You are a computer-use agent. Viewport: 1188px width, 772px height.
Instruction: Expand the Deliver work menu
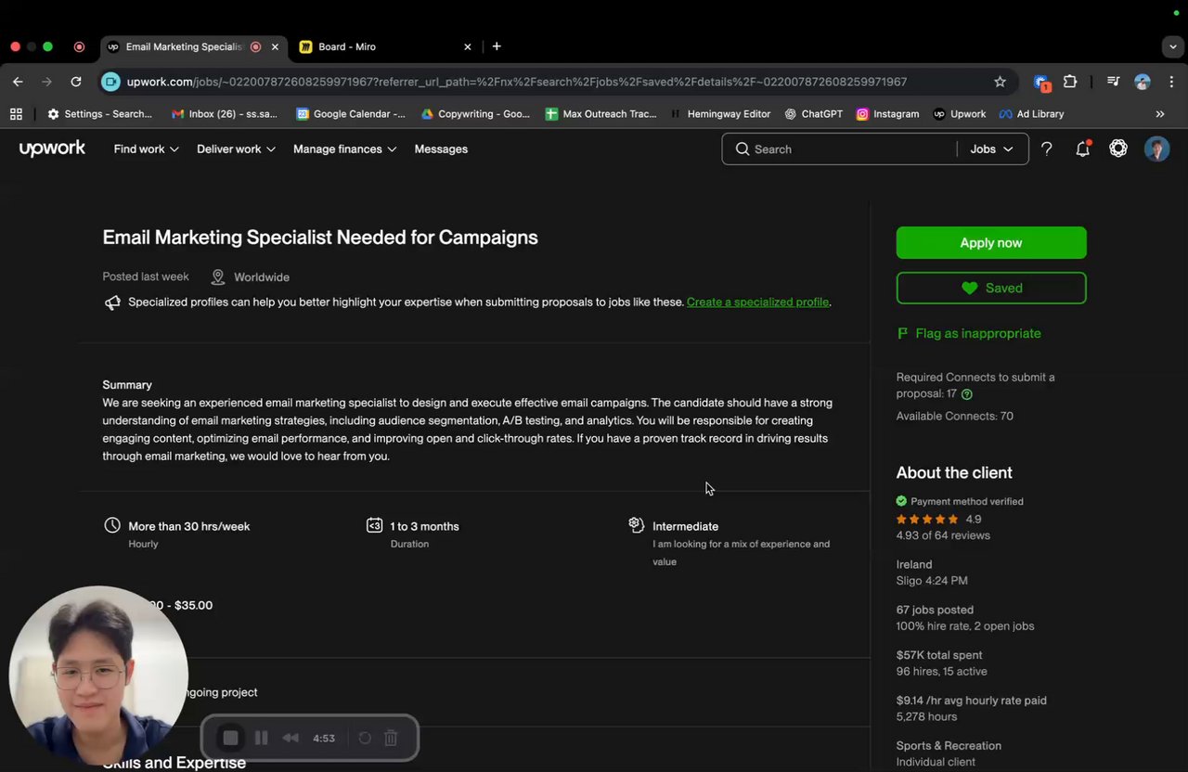(236, 148)
